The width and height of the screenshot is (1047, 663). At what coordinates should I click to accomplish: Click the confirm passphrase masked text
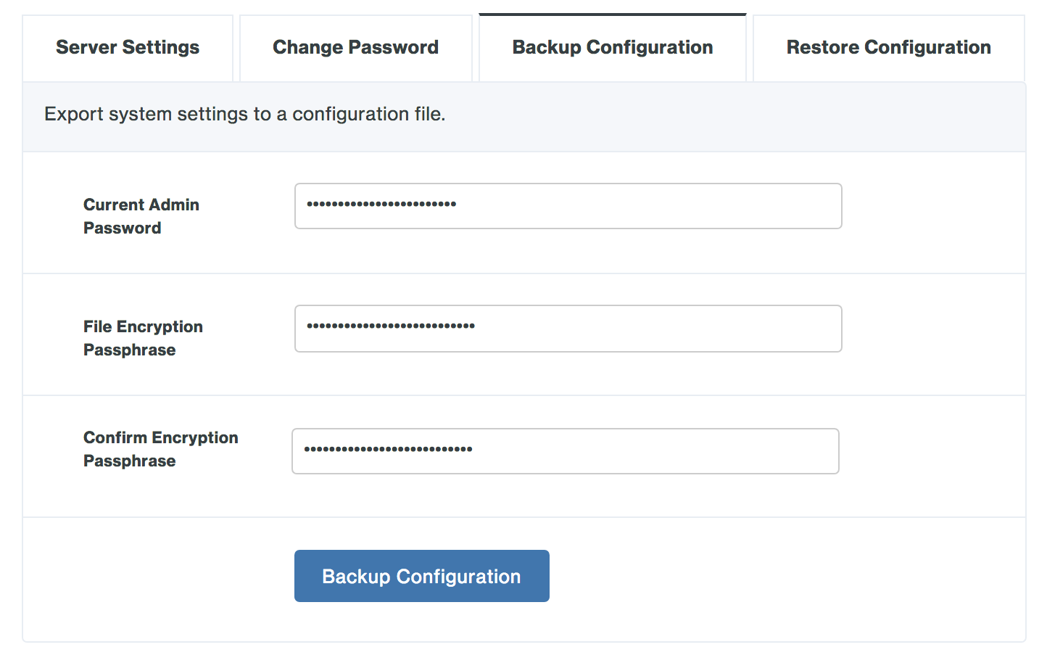(x=389, y=450)
